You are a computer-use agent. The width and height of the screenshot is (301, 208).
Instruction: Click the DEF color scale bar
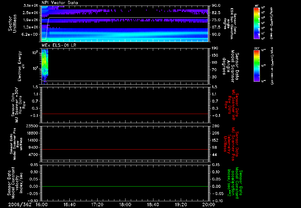point(257,66)
